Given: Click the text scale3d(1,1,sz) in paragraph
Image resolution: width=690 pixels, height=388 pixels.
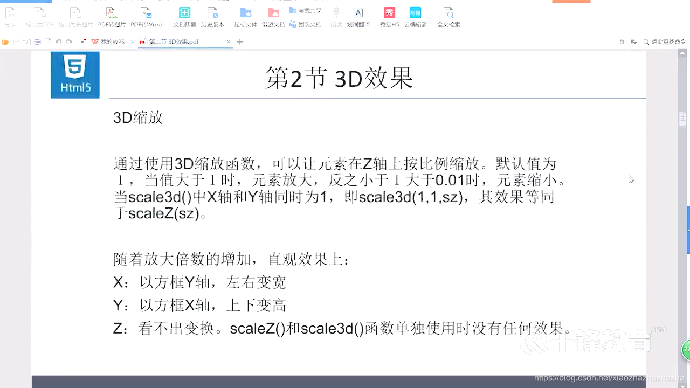Looking at the screenshot, I should pyautogui.click(x=411, y=197).
